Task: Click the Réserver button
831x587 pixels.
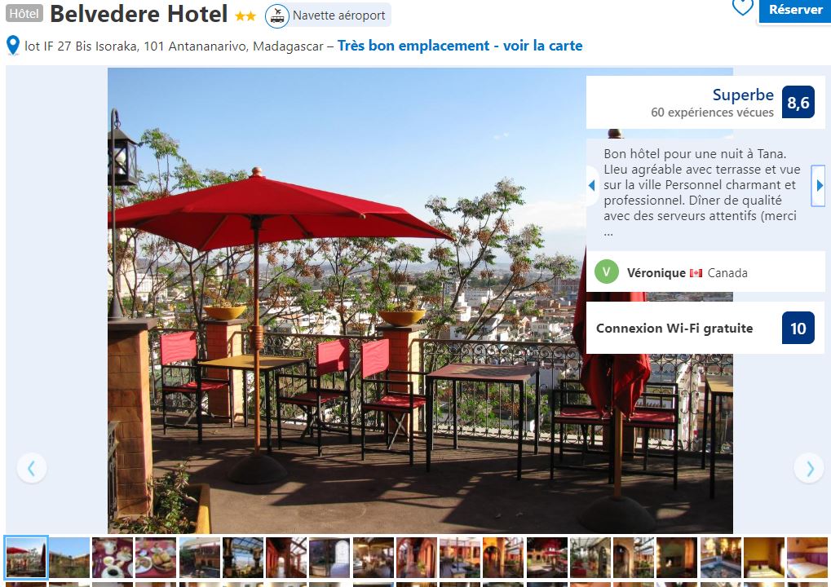Action: [x=795, y=11]
